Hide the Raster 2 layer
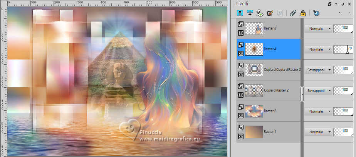 [241, 116]
